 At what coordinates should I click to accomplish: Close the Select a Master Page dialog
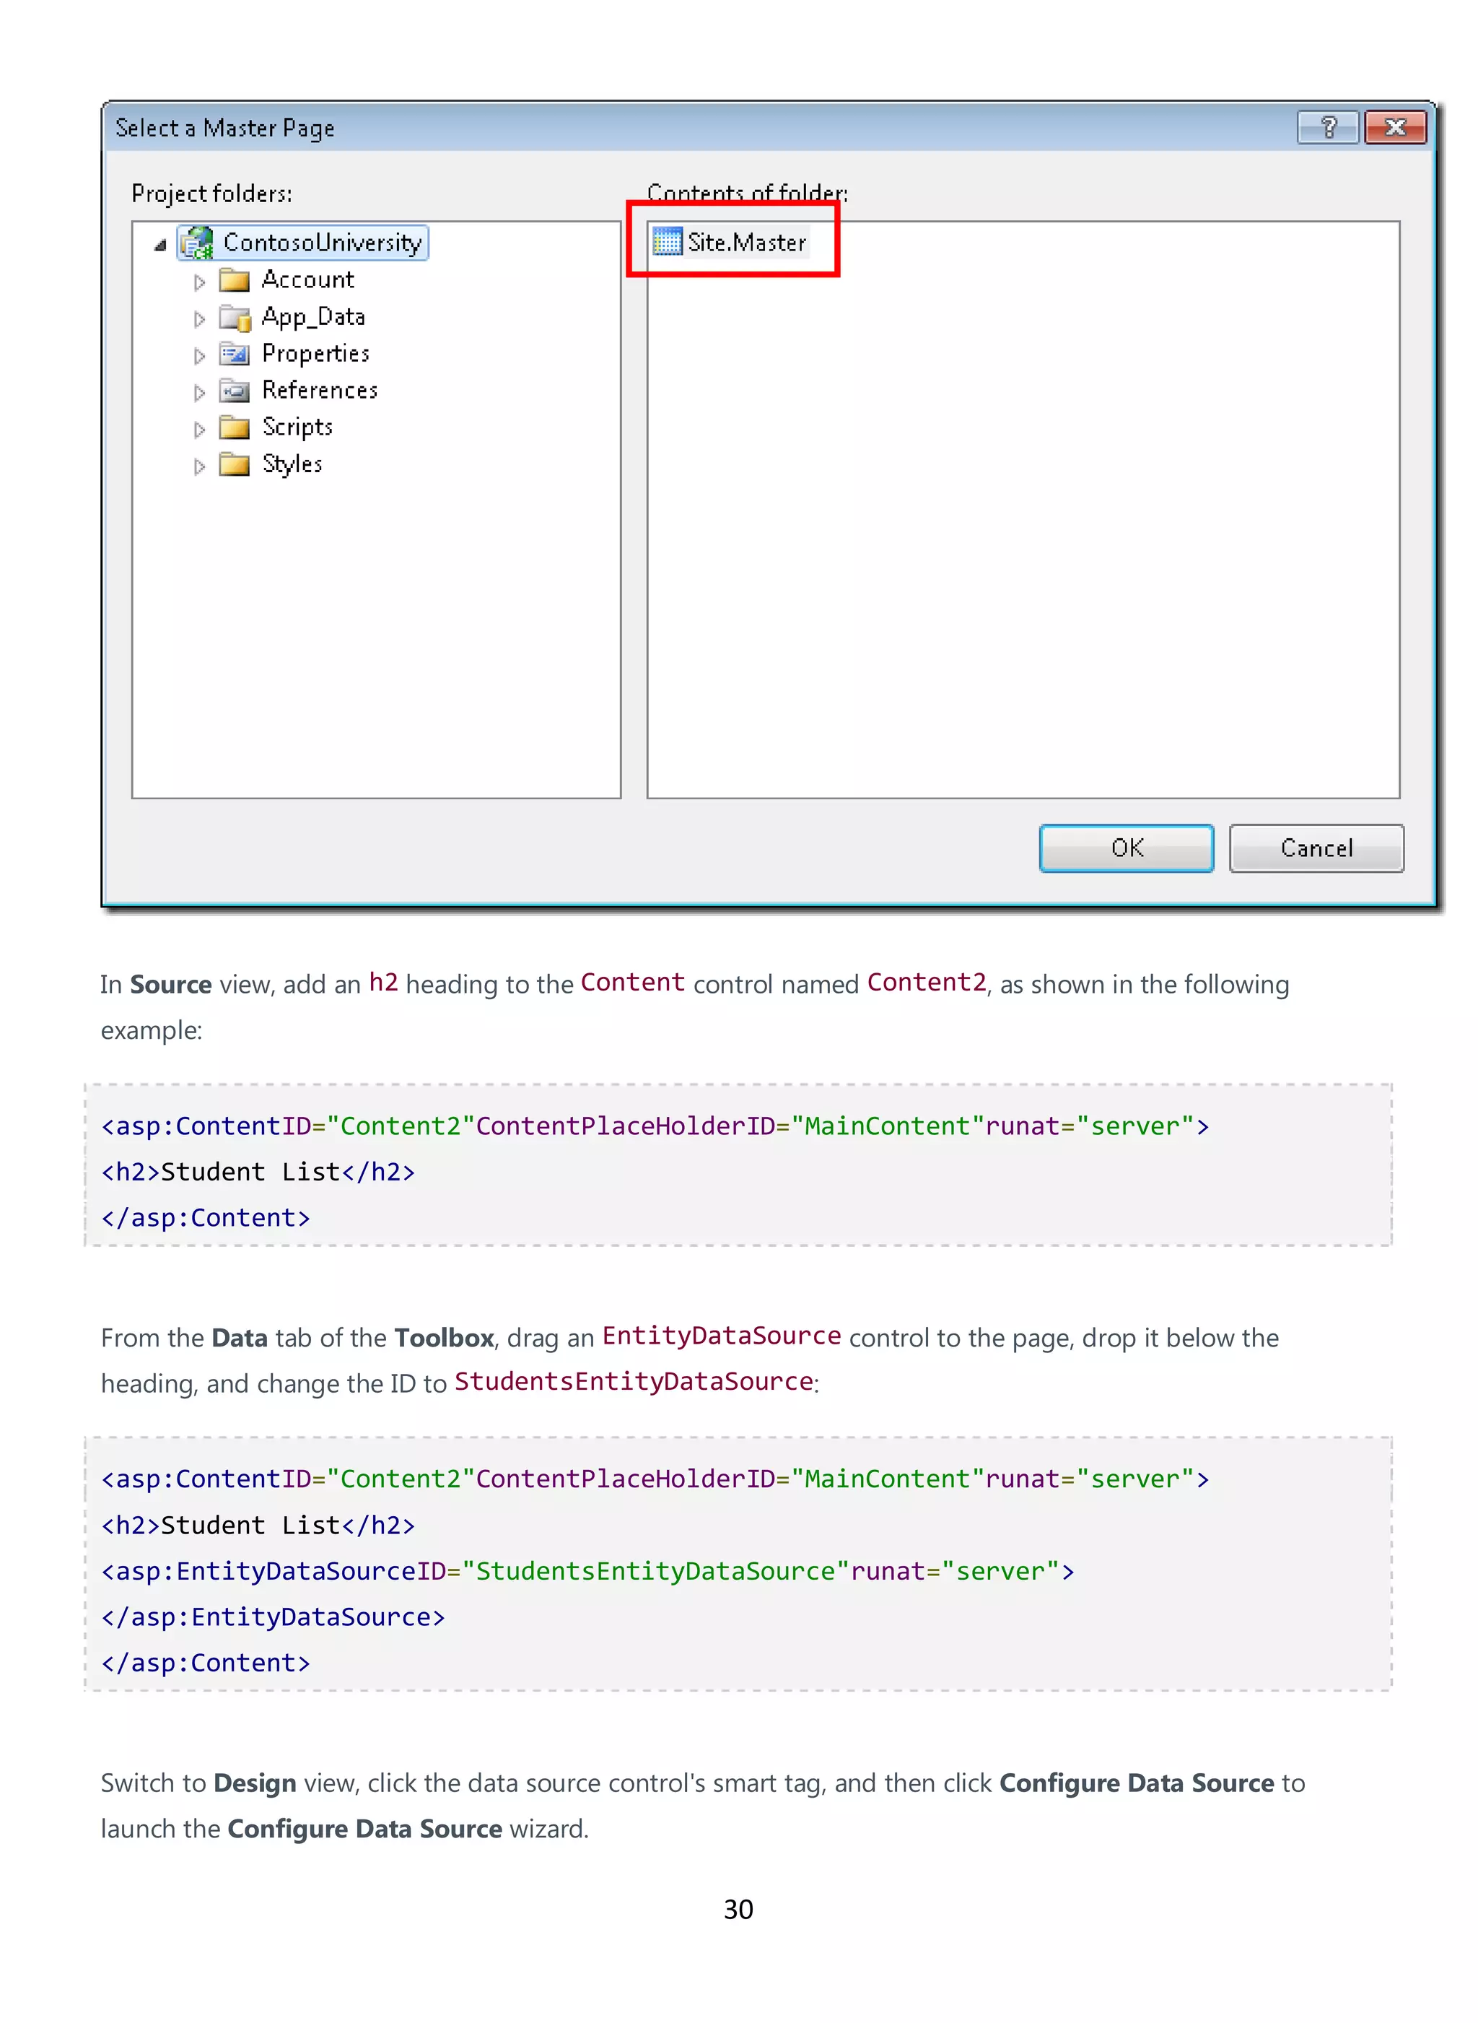(1396, 127)
